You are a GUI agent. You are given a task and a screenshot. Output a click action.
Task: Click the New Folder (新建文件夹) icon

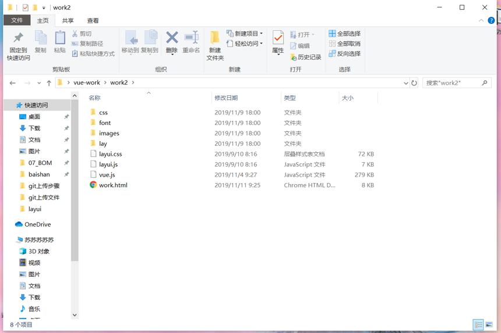coord(215,38)
